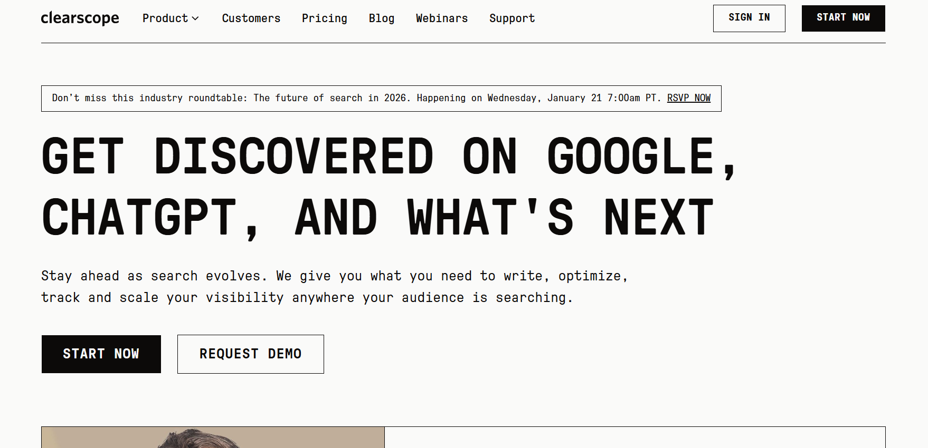This screenshot has width=928, height=448.
Task: Expand the Product dropdown menu
Action: point(165,18)
